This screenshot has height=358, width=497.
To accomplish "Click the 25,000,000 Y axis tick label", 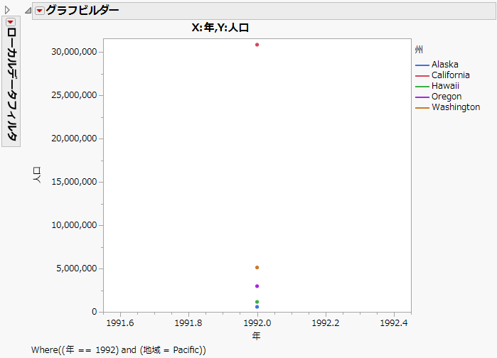I will coord(74,95).
